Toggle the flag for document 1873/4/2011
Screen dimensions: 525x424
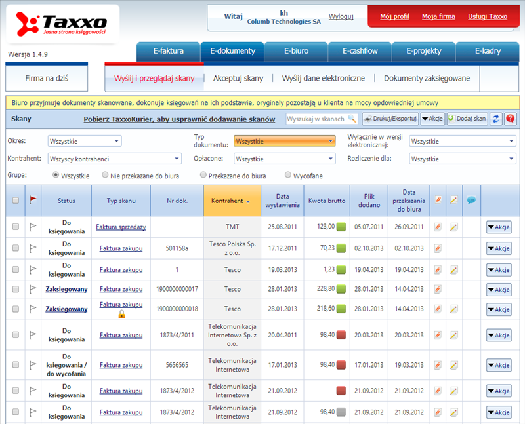[33, 335]
